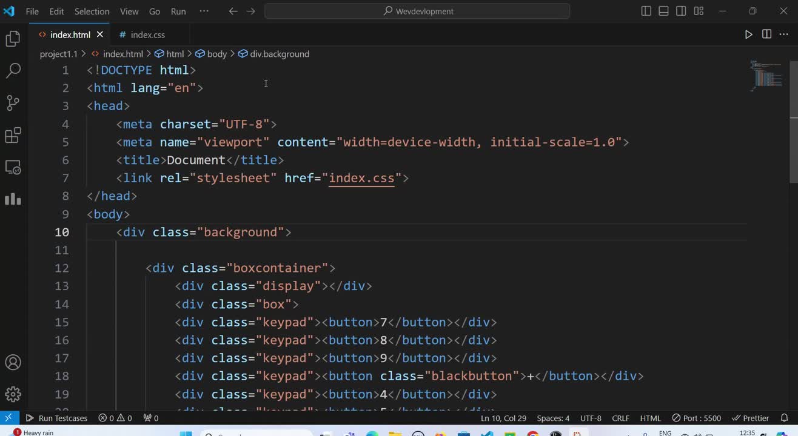The image size is (798, 436).
Task: Open the Remote Explorer view
Action: [13, 167]
